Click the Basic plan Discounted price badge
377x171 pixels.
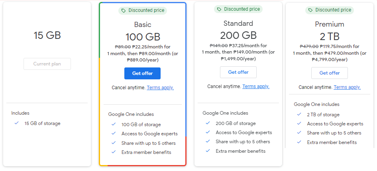click(143, 11)
